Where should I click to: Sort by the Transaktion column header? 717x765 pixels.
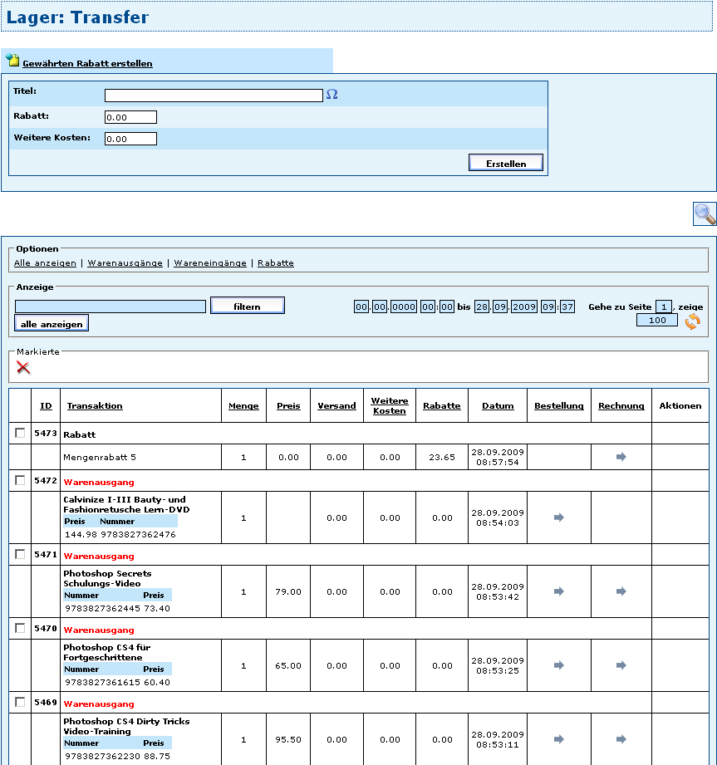(95, 406)
